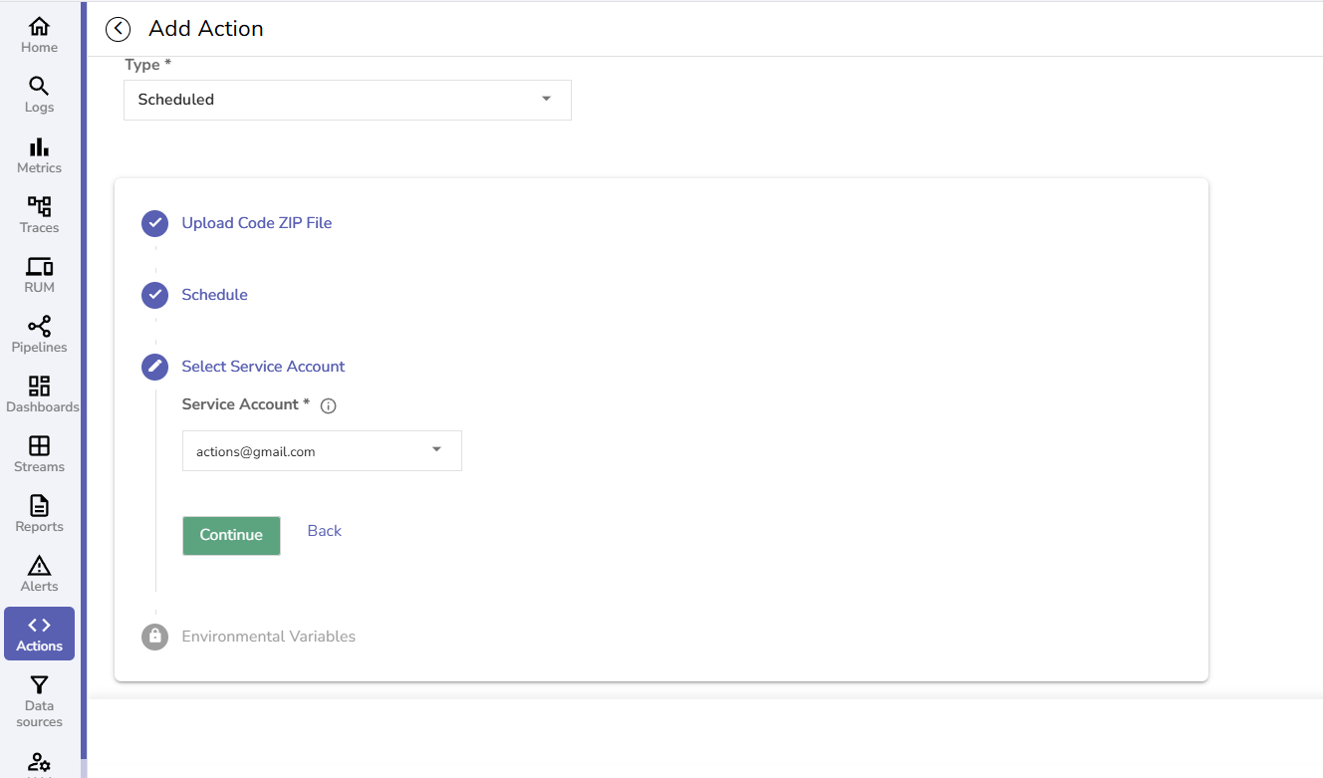Screen dimensions: 1323x778
Task: Open the Schedule step
Action: pos(214,294)
